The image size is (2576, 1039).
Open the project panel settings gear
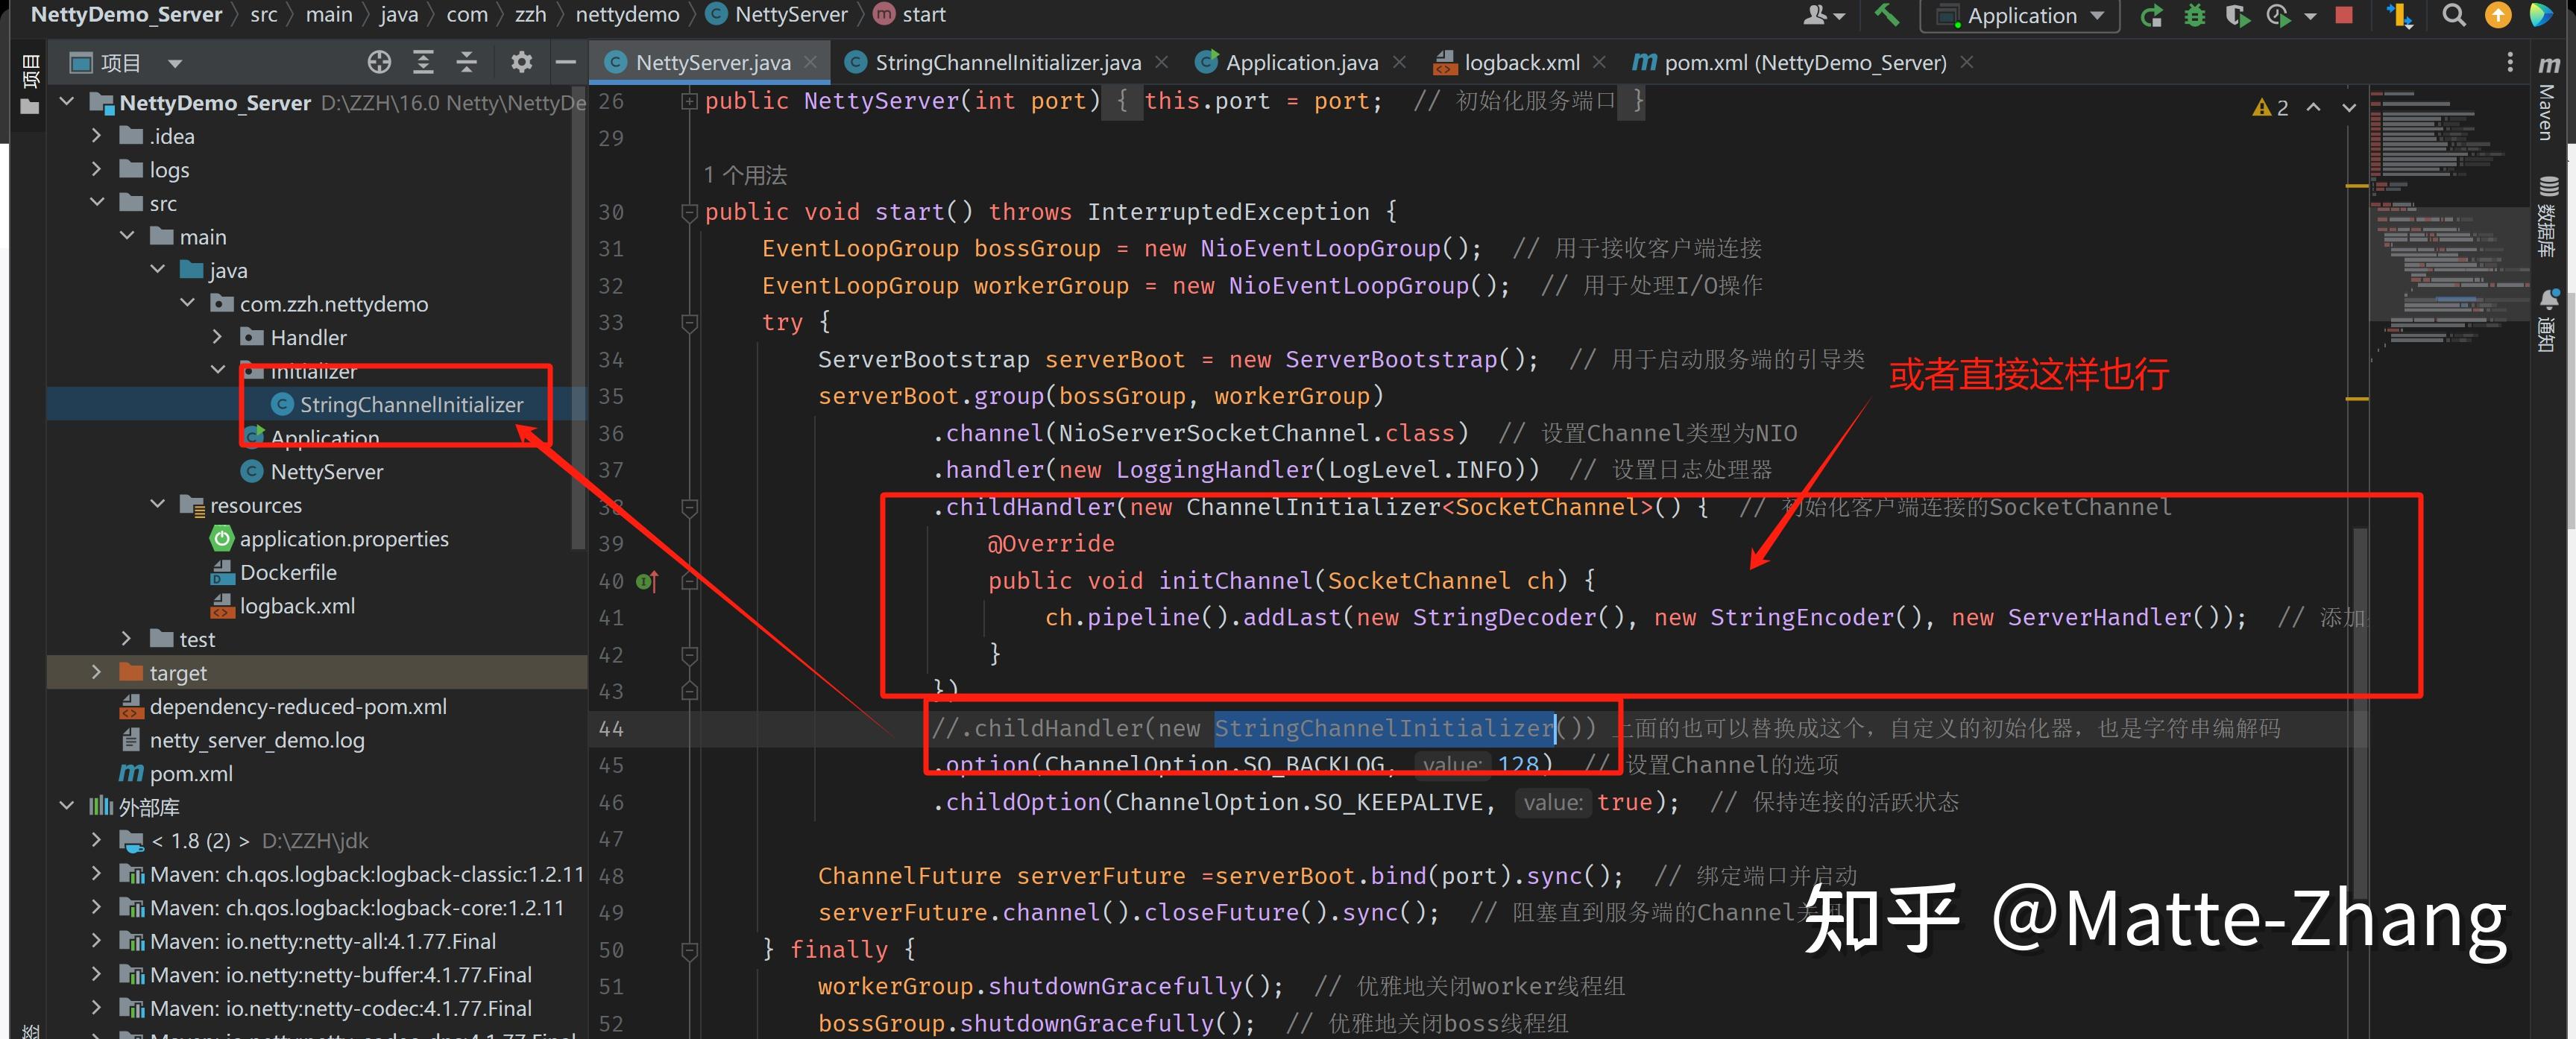[521, 62]
